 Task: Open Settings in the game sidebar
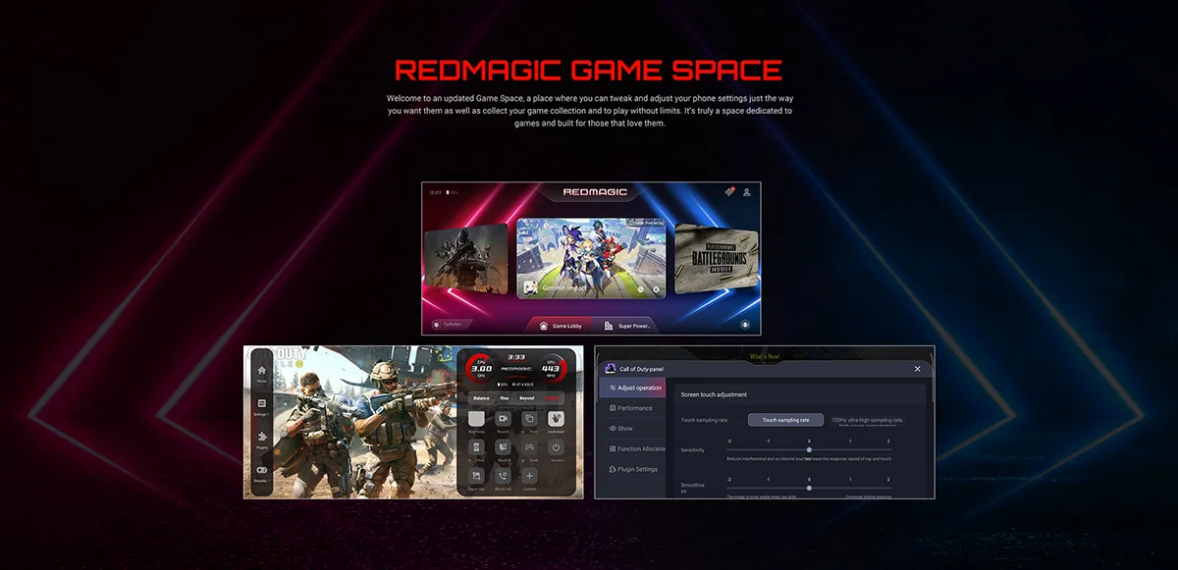coord(262,406)
